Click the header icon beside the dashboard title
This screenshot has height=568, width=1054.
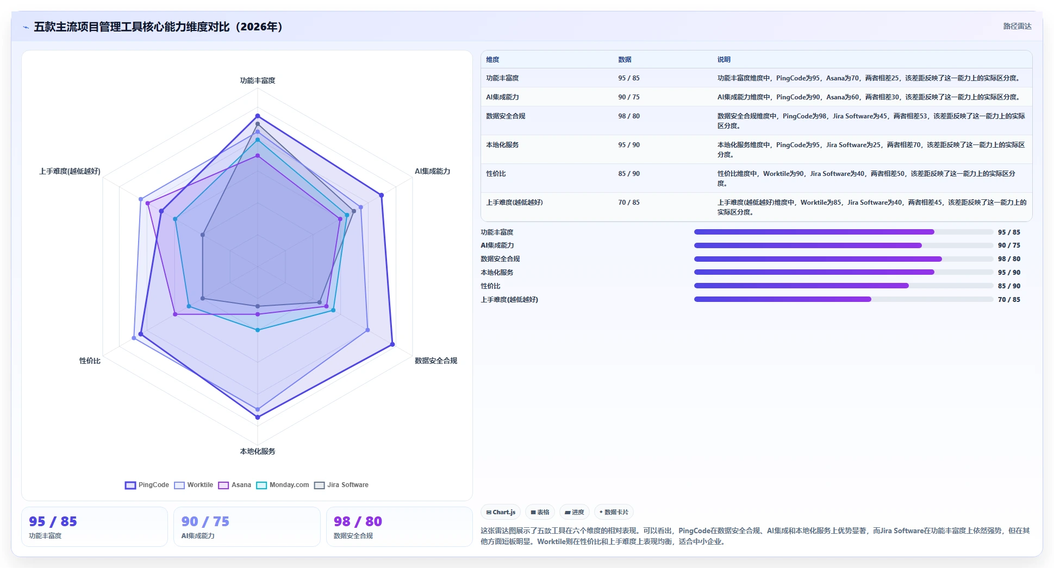point(26,27)
